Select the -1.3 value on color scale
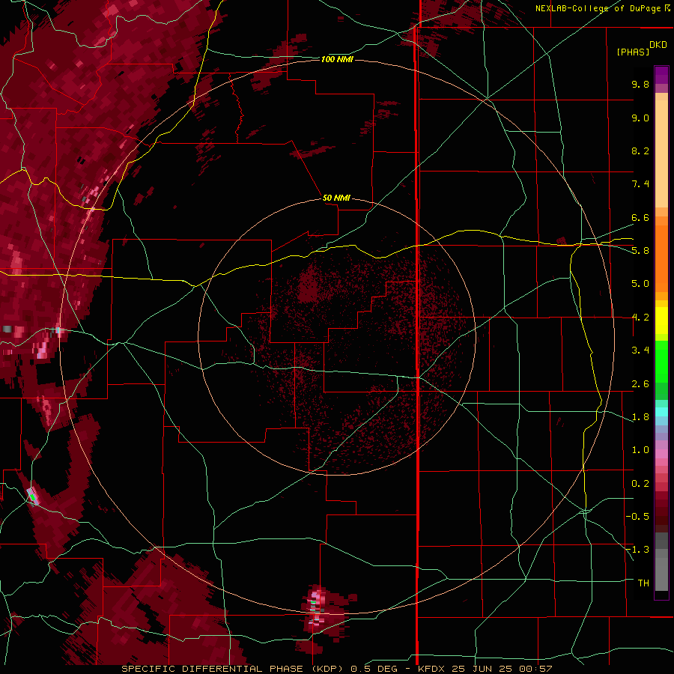The height and width of the screenshot is (674, 674). click(x=637, y=550)
